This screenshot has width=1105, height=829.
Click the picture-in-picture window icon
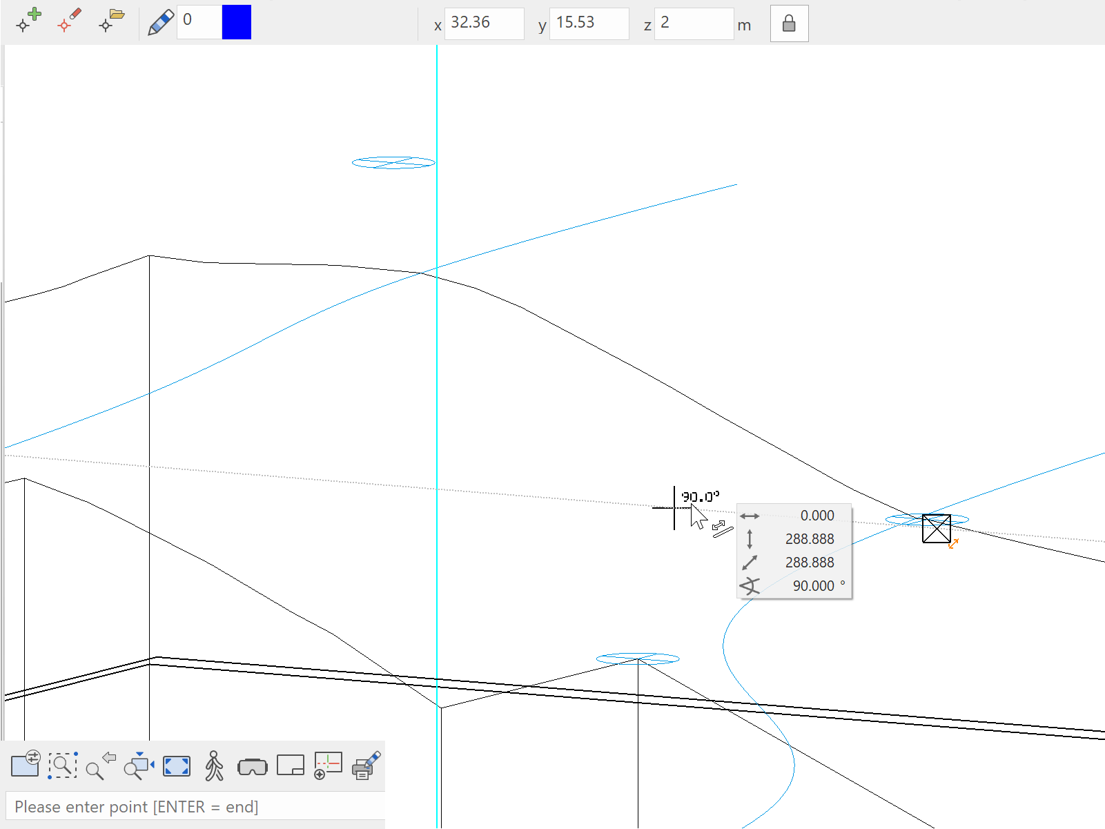(290, 765)
